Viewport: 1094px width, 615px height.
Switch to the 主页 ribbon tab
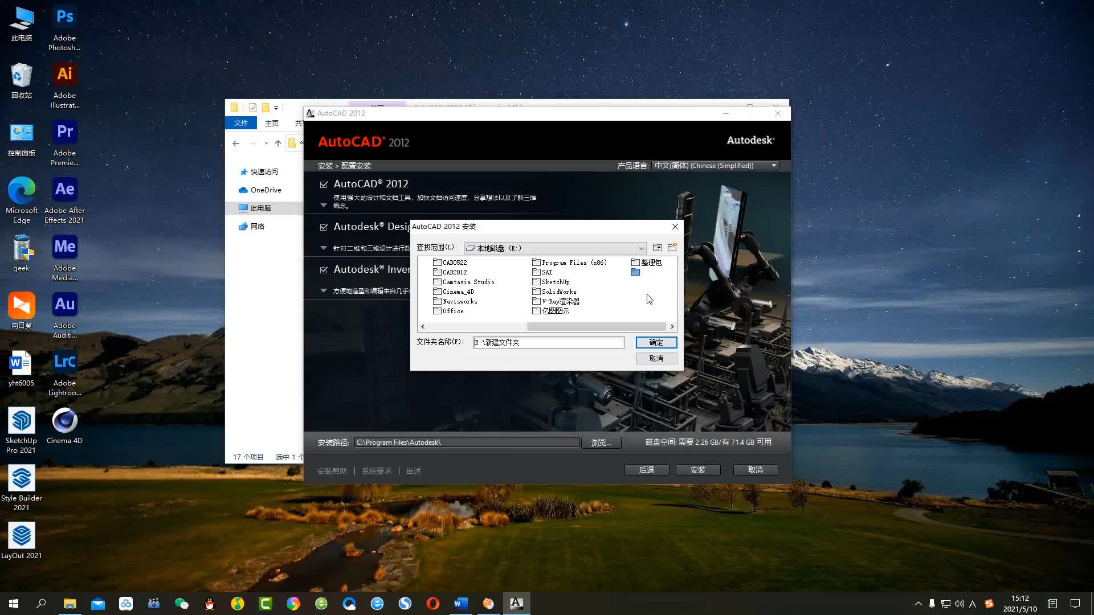(271, 123)
